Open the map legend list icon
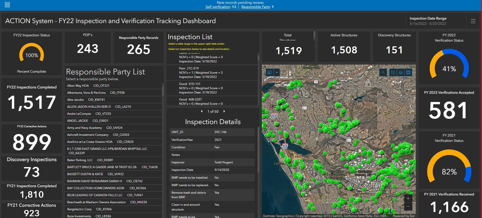Viewport: 482px width, 218px height. 393,73
